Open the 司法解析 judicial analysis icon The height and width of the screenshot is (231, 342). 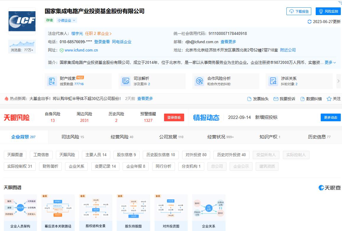tap(125, 80)
